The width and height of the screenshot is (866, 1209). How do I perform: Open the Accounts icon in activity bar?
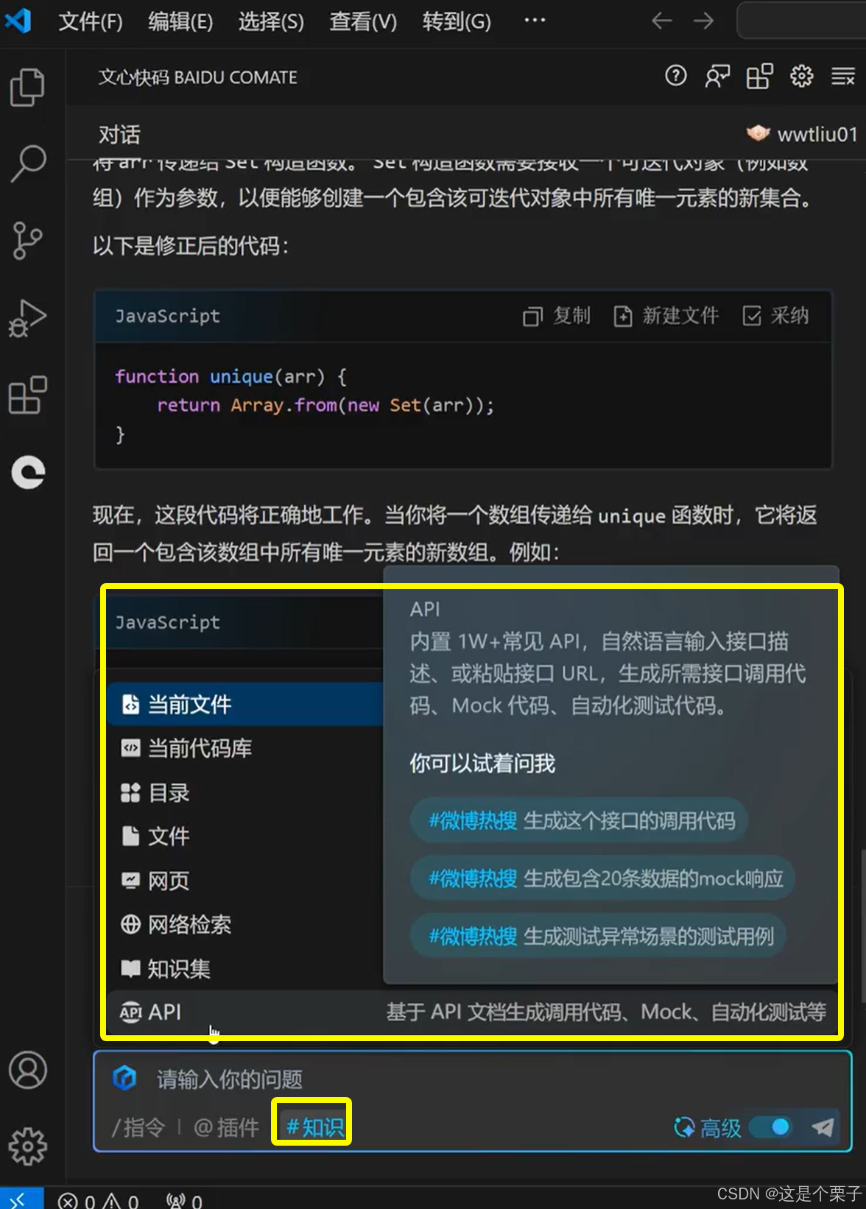click(x=28, y=1071)
